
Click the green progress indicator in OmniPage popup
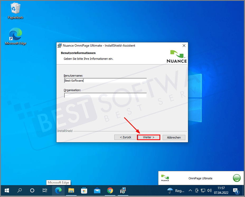pyautogui.click(x=237, y=178)
